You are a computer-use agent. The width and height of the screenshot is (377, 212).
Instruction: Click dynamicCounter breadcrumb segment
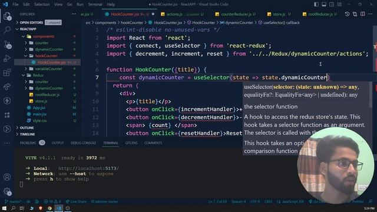(x=239, y=22)
